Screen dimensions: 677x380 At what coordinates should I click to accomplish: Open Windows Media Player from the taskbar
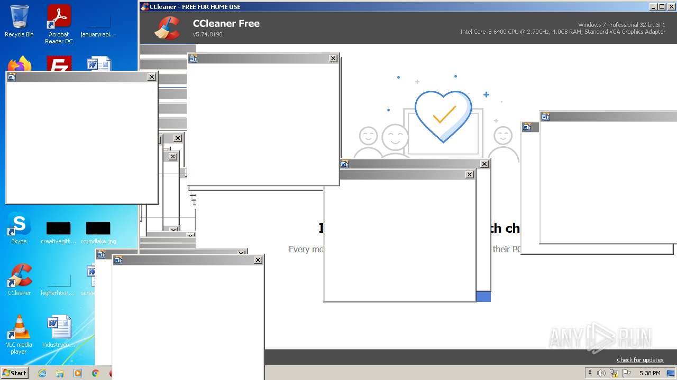point(78,373)
